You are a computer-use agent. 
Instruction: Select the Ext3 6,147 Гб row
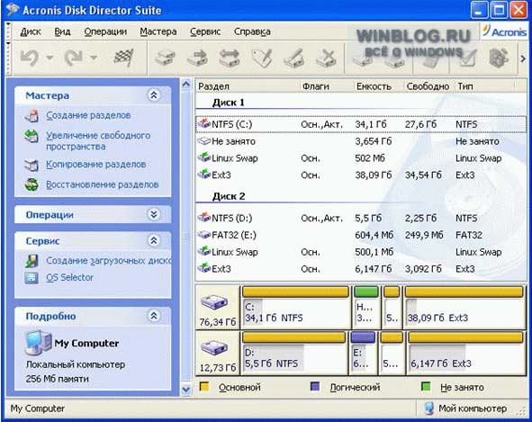[x=361, y=269]
